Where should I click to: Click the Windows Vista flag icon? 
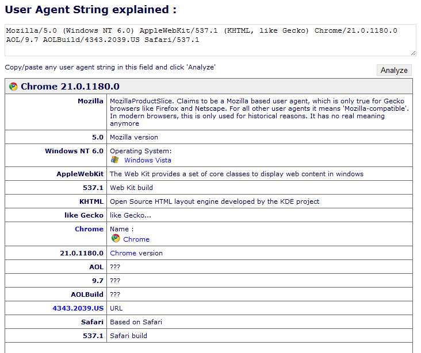114,160
